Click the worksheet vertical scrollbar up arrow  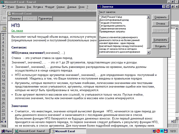(x=177, y=28)
